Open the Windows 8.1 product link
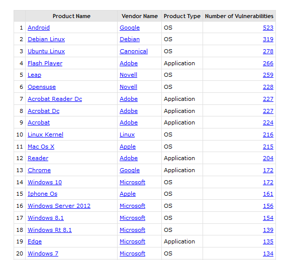The height and width of the screenshot is (260, 289). click(x=46, y=218)
